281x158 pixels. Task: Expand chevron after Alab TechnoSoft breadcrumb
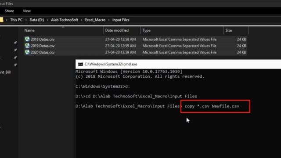pyautogui.click(x=82, y=20)
